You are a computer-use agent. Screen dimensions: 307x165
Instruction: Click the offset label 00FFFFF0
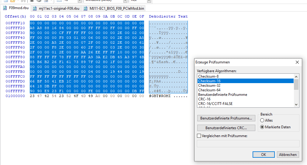15,91
